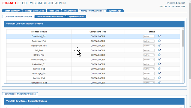Select the CodeDetail_Fnd module cell

coord(39,36)
